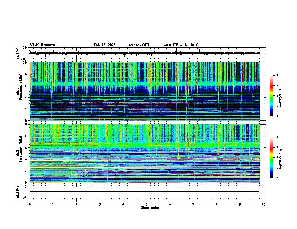Click time axis tick label "1"
Screen dimensions: 297x229
click(x=53, y=204)
